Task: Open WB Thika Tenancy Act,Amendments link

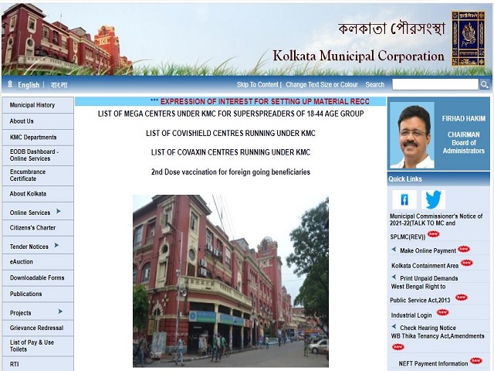Action: click(x=438, y=336)
